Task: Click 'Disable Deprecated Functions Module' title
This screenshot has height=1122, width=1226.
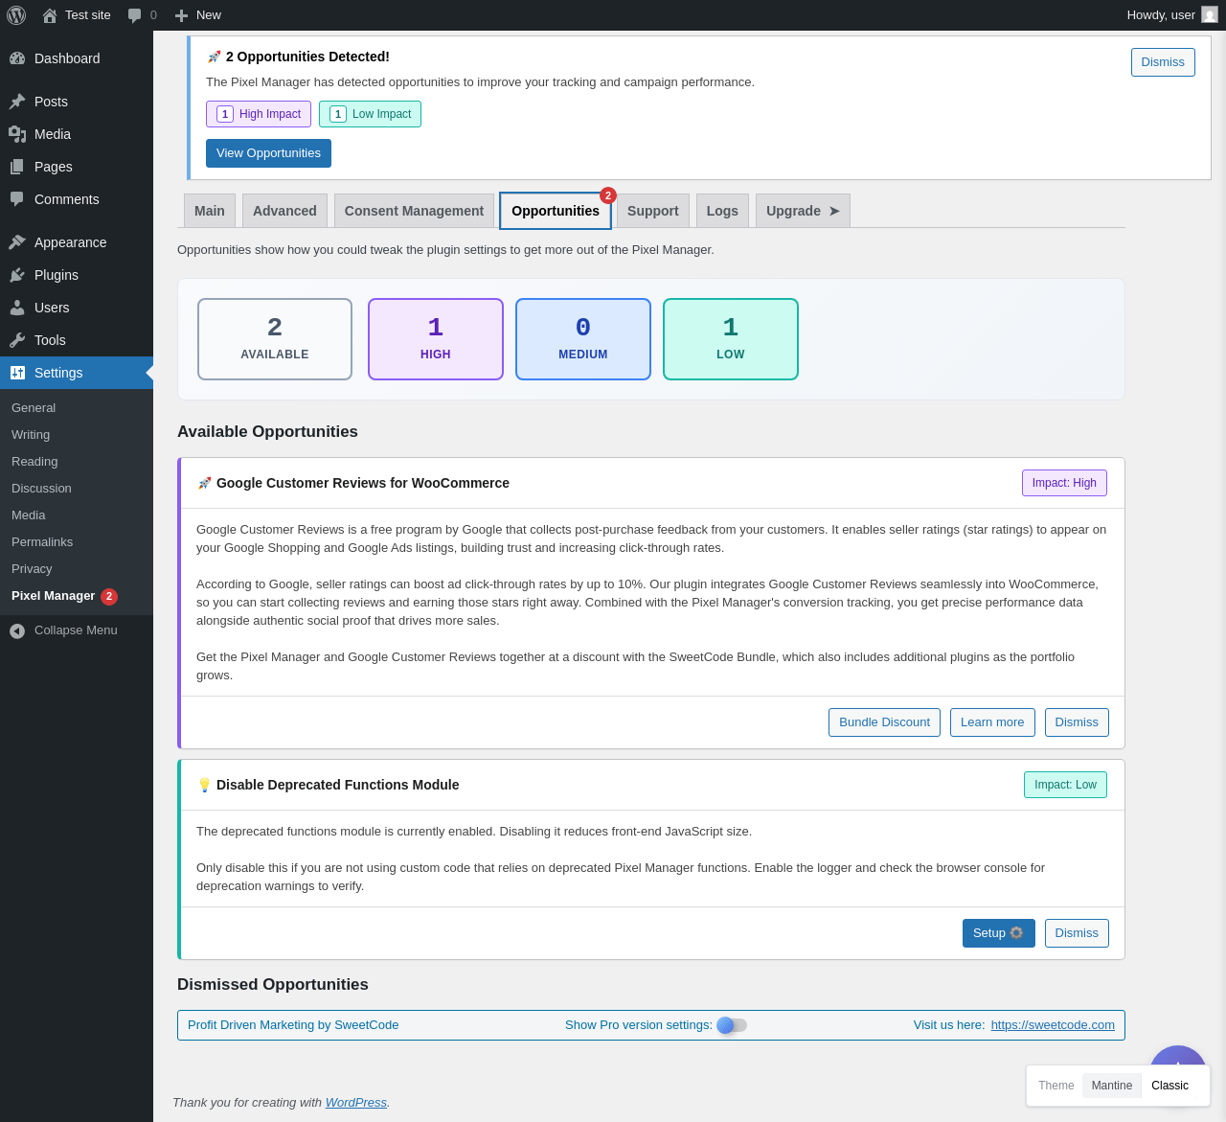Action: pos(338,785)
